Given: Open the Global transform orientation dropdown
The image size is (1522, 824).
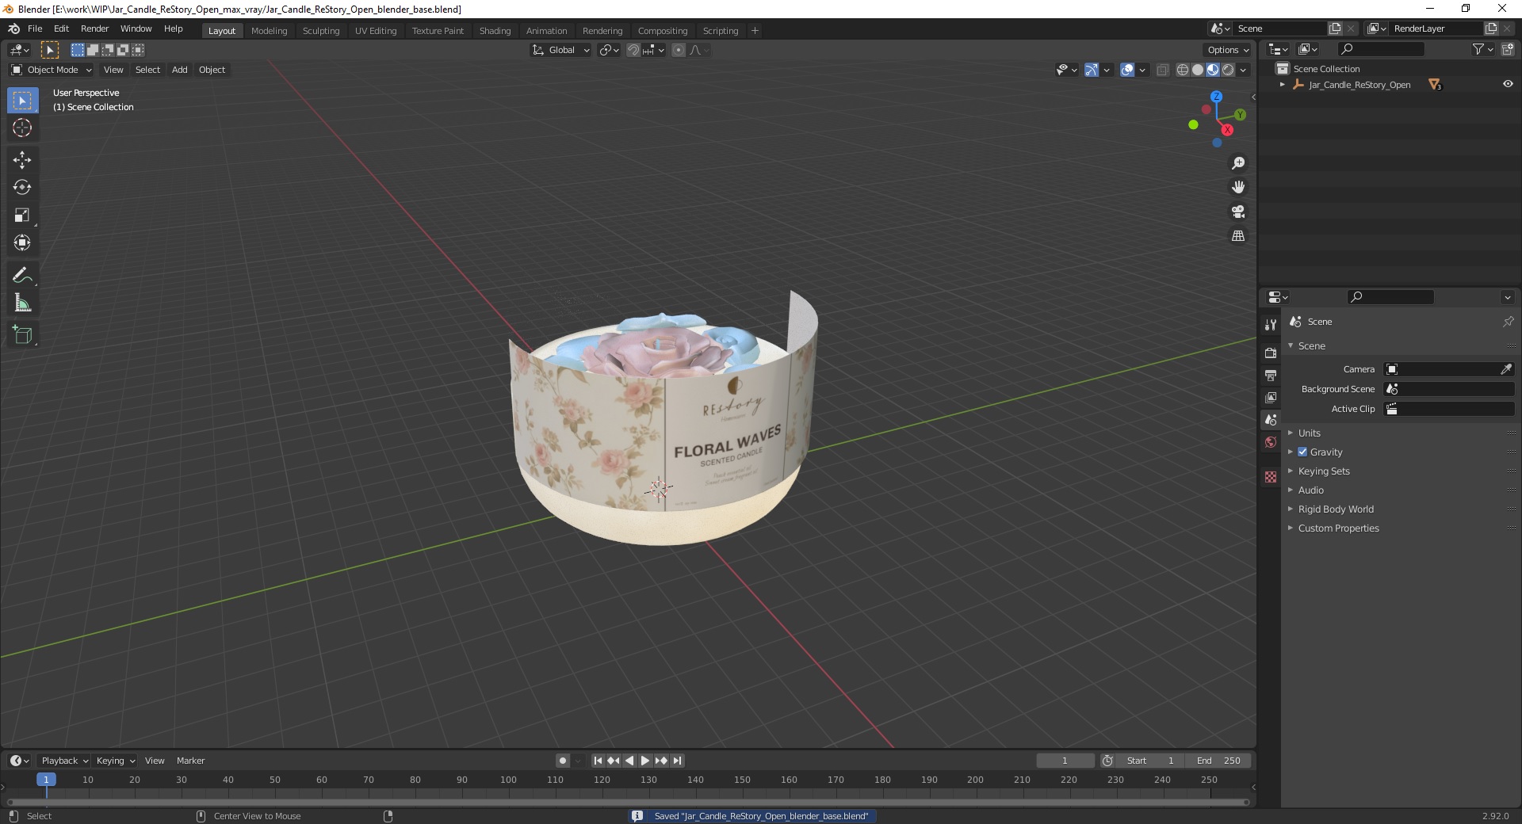Looking at the screenshot, I should pos(560,50).
